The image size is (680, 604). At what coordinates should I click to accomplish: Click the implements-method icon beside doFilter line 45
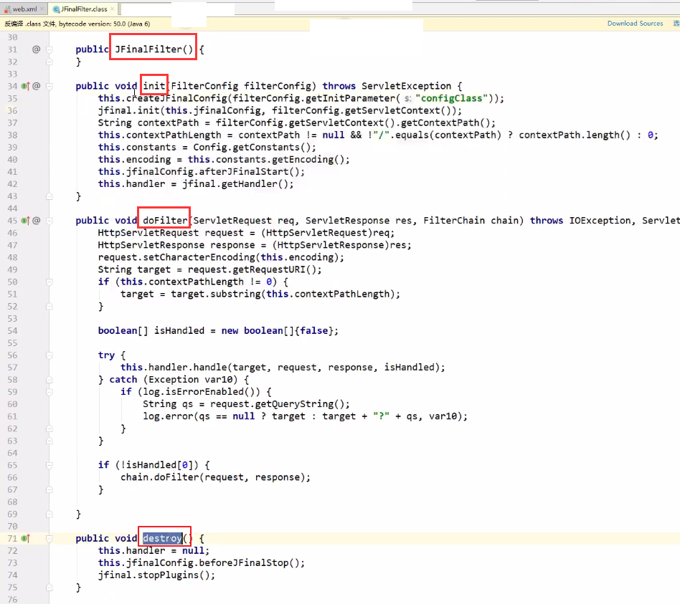click(x=25, y=221)
